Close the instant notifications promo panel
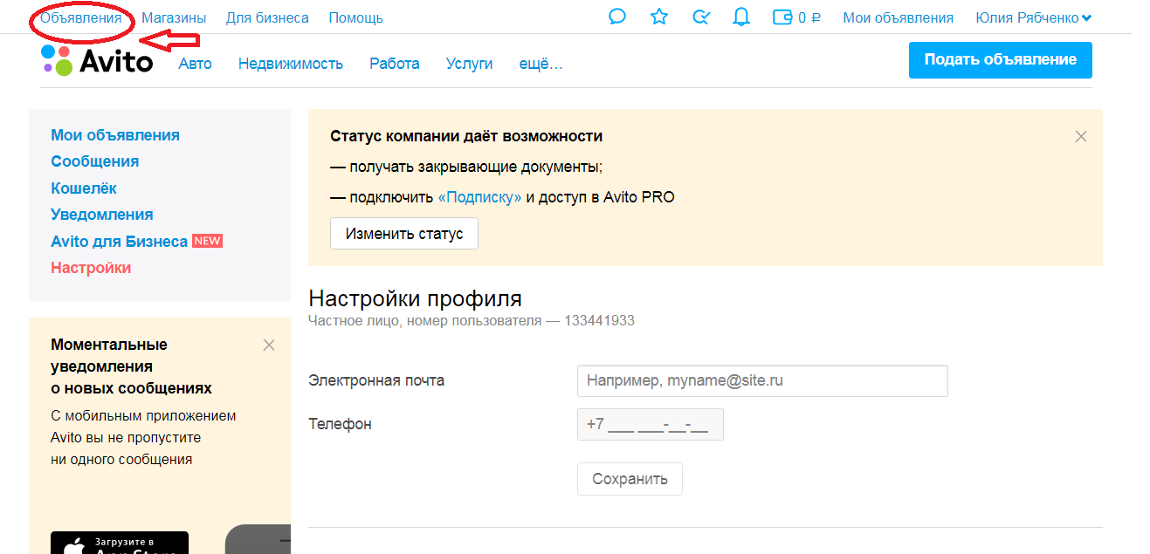This screenshot has height=554, width=1150. [269, 345]
